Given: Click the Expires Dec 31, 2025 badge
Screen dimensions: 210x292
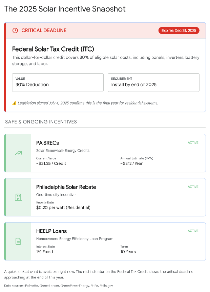Looking at the screenshot, I should (178, 31).
